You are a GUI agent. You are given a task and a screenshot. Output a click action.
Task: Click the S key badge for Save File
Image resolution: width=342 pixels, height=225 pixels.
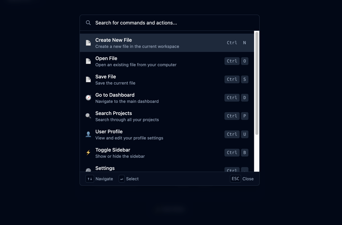(x=244, y=80)
